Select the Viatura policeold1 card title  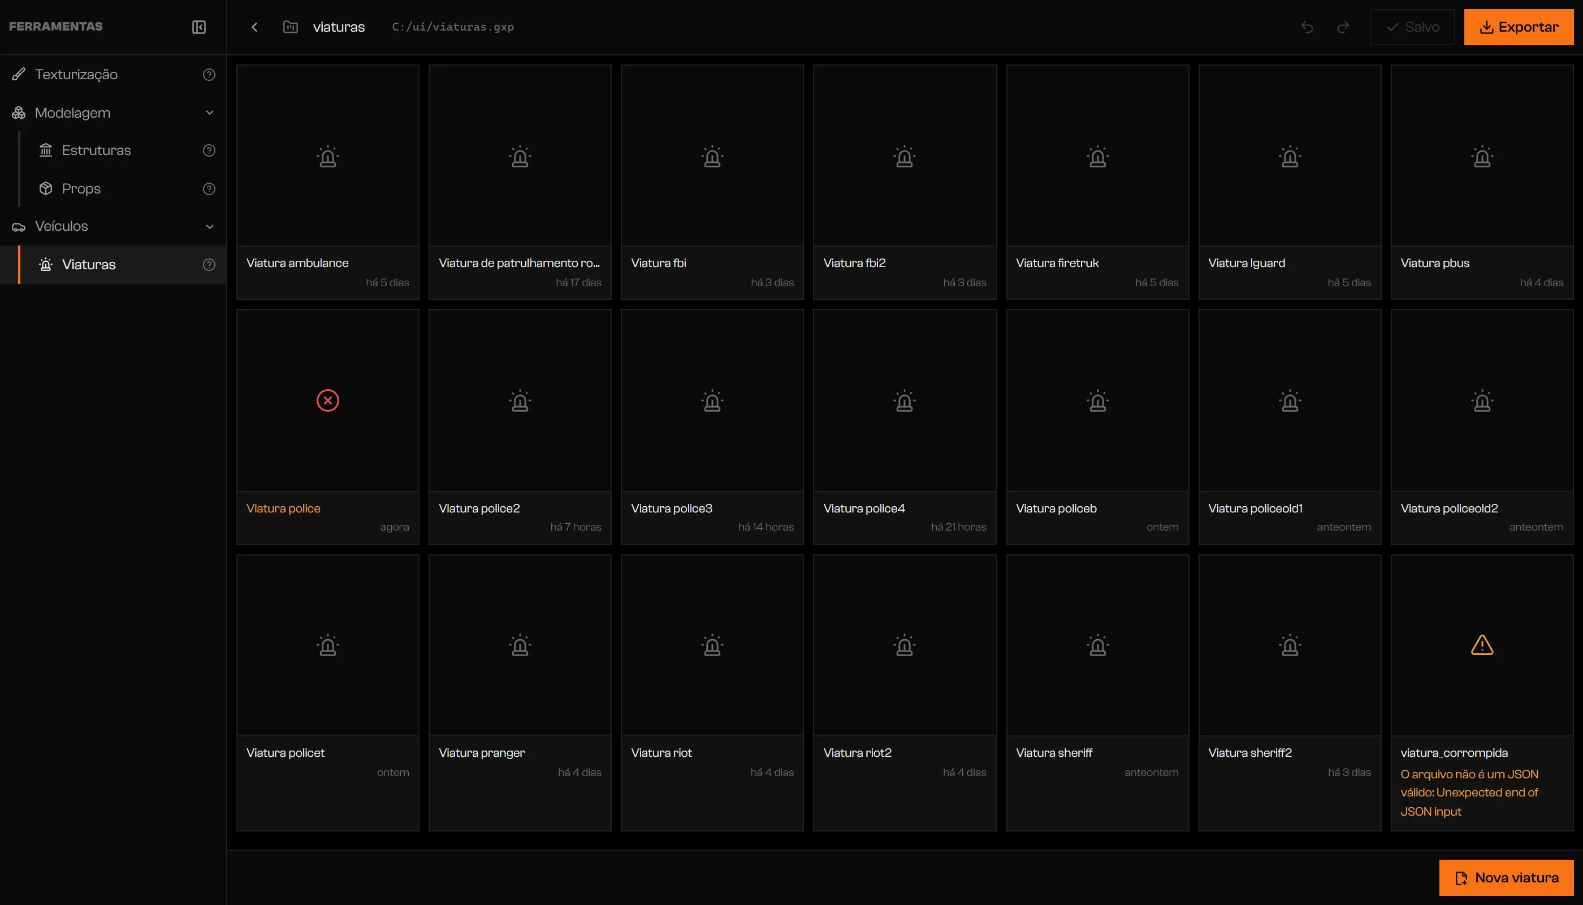(1255, 508)
